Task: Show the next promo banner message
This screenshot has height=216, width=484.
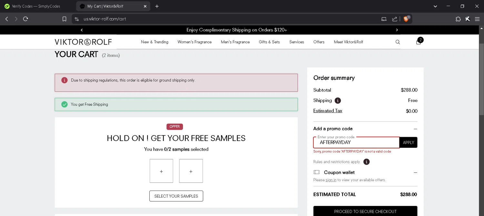Action: 397,30
